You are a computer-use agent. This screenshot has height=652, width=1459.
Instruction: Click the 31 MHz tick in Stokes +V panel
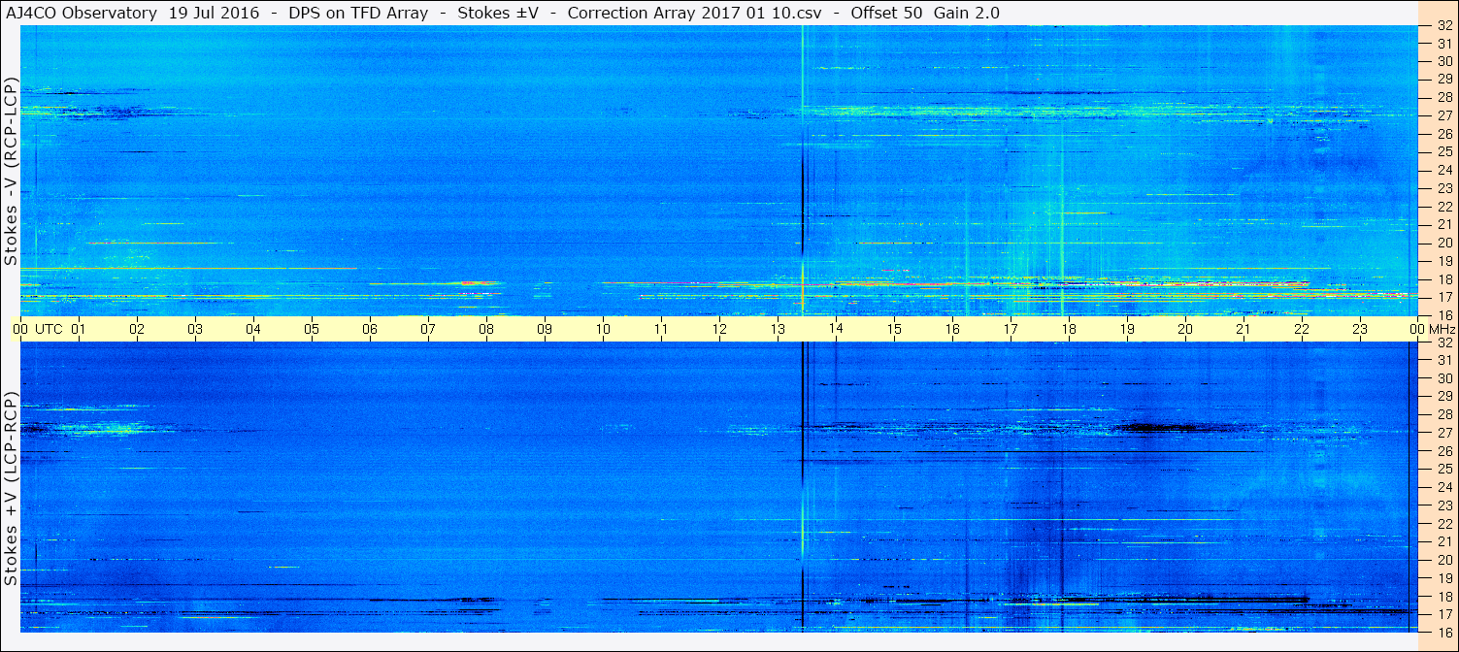tap(1444, 360)
